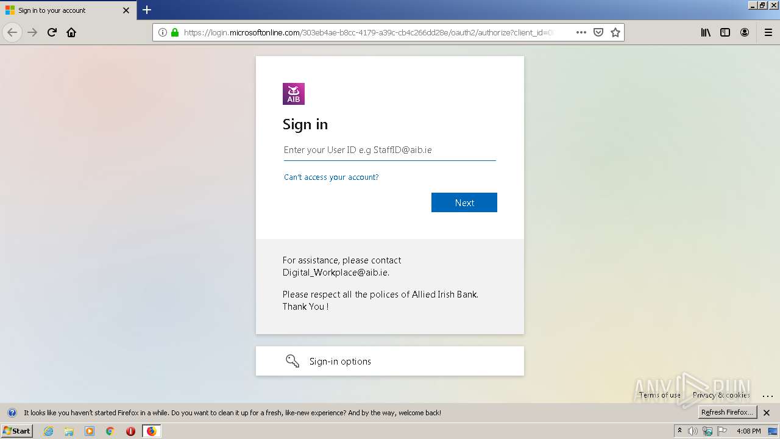The height and width of the screenshot is (439, 780).
Task: Open Sign-in options
Action: click(390, 361)
